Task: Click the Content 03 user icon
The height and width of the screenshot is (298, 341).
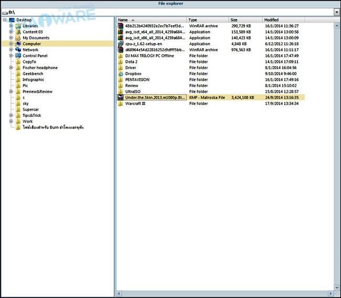Action: coord(18,32)
